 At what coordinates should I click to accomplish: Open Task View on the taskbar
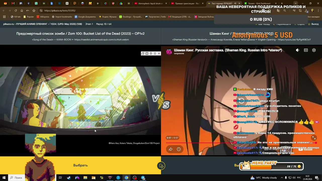(x=60, y=178)
